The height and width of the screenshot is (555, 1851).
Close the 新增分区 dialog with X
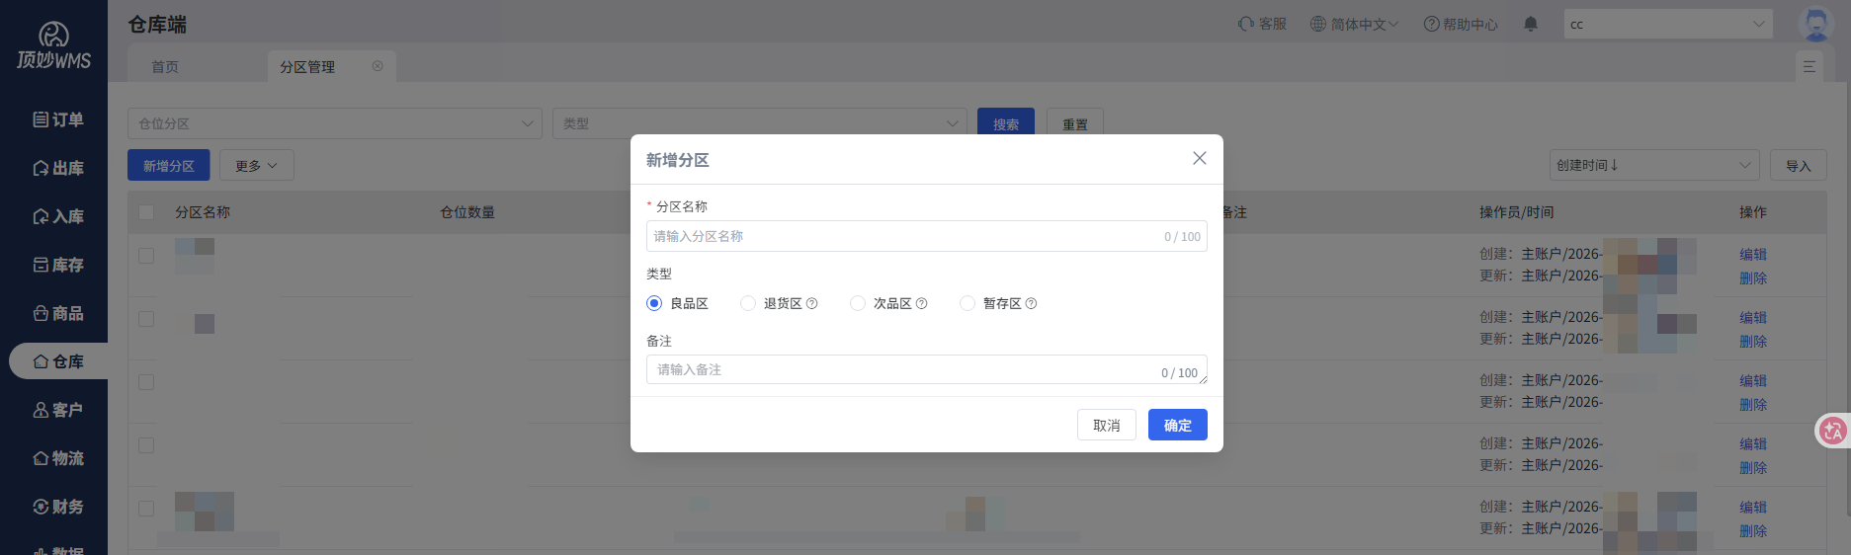[1199, 158]
